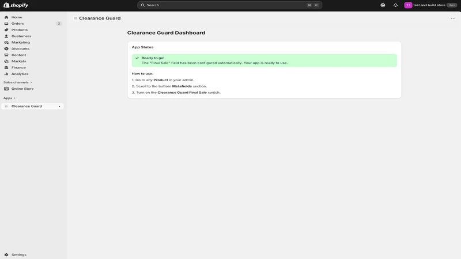Click the Marketing target icon
461x259 pixels.
[6, 42]
